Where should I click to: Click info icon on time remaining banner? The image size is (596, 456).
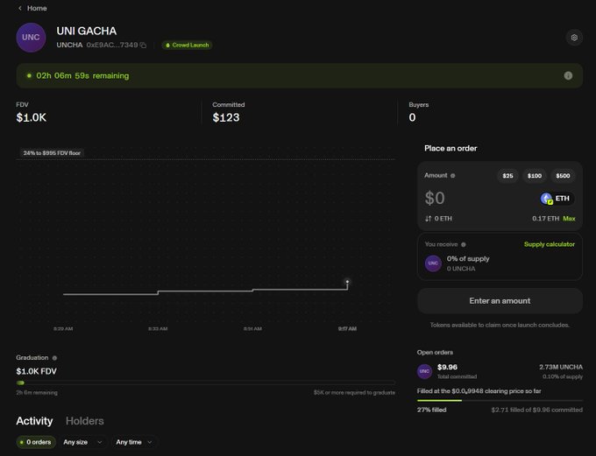(x=568, y=75)
